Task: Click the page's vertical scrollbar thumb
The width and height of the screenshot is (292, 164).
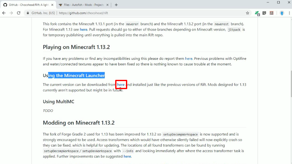Action: tap(291, 84)
